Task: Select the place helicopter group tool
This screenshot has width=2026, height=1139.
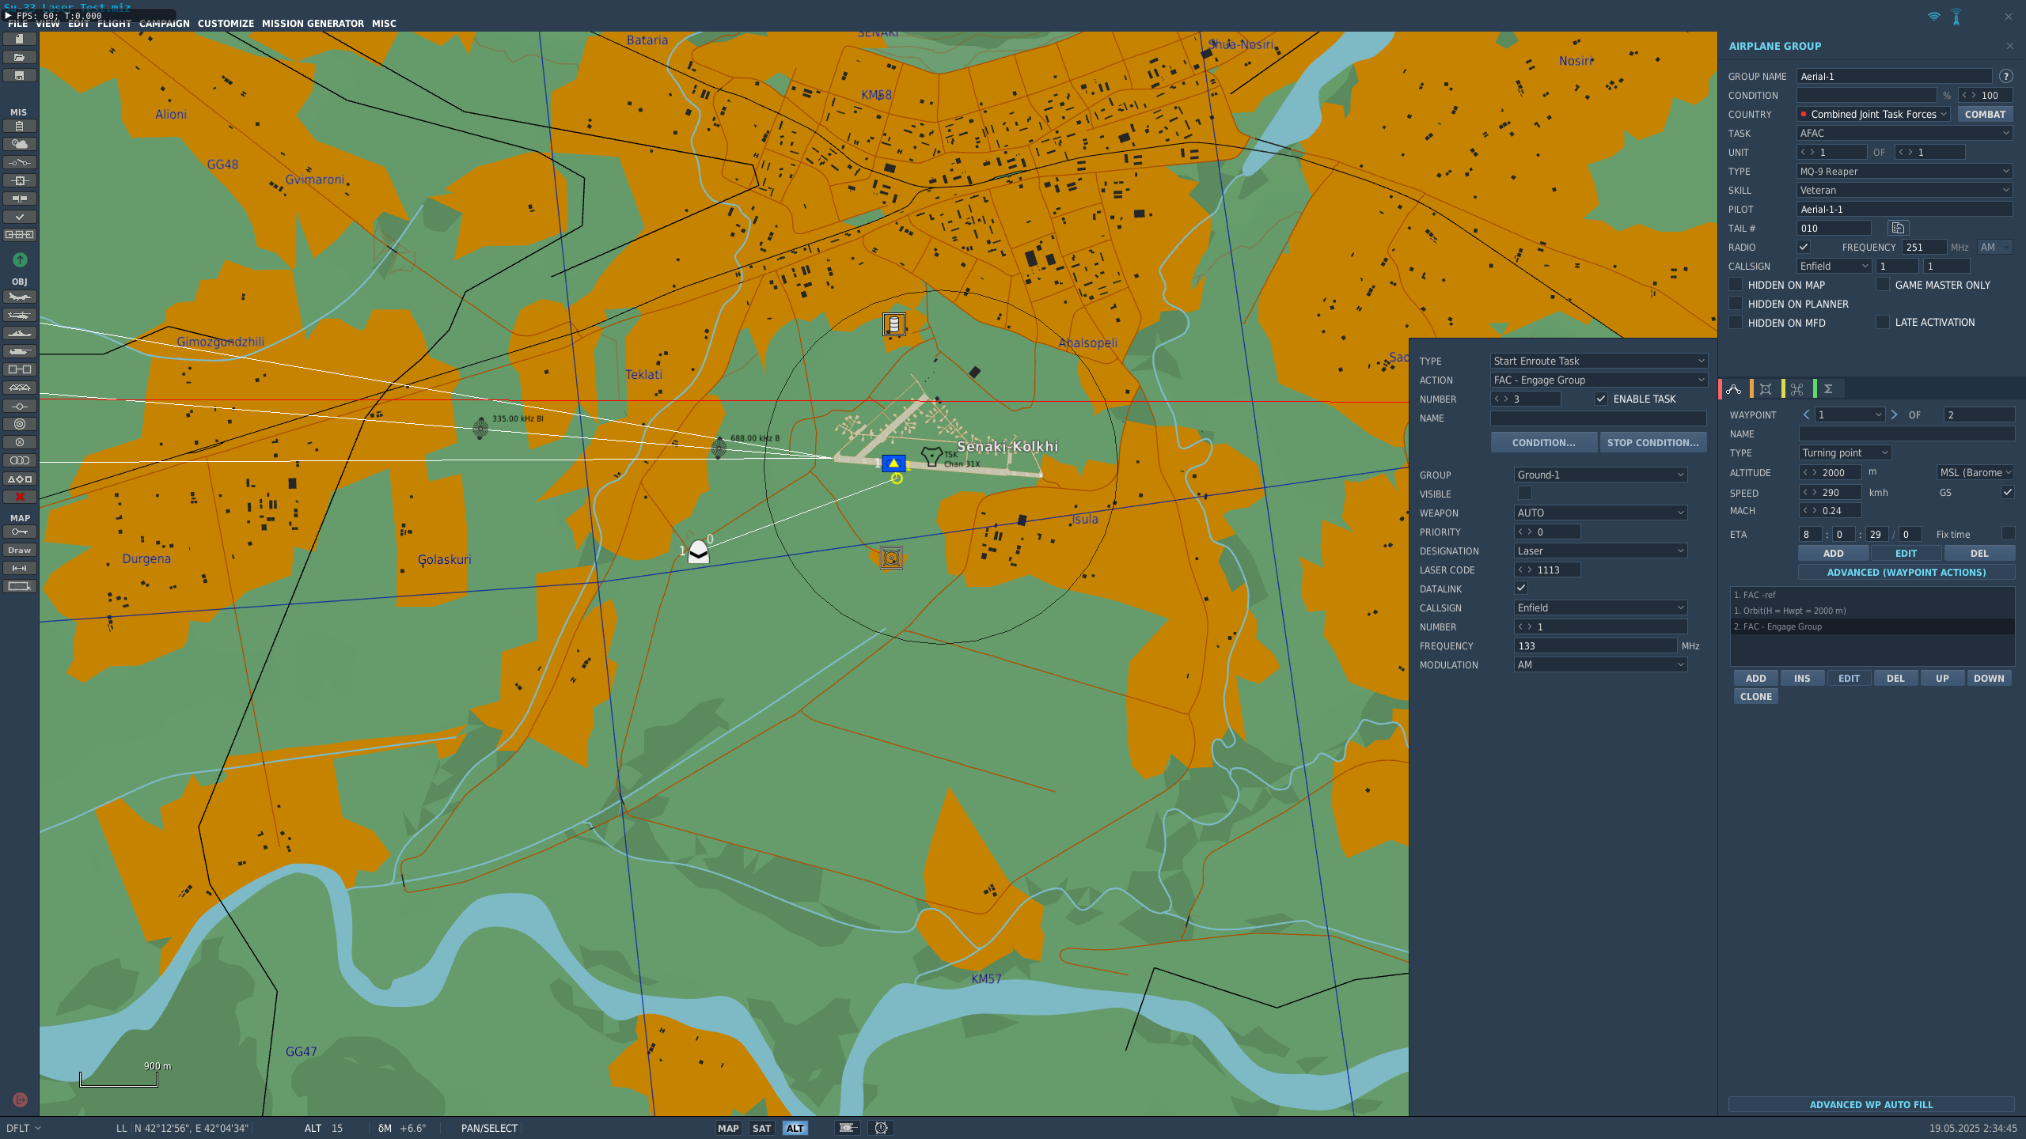Action: [20, 315]
